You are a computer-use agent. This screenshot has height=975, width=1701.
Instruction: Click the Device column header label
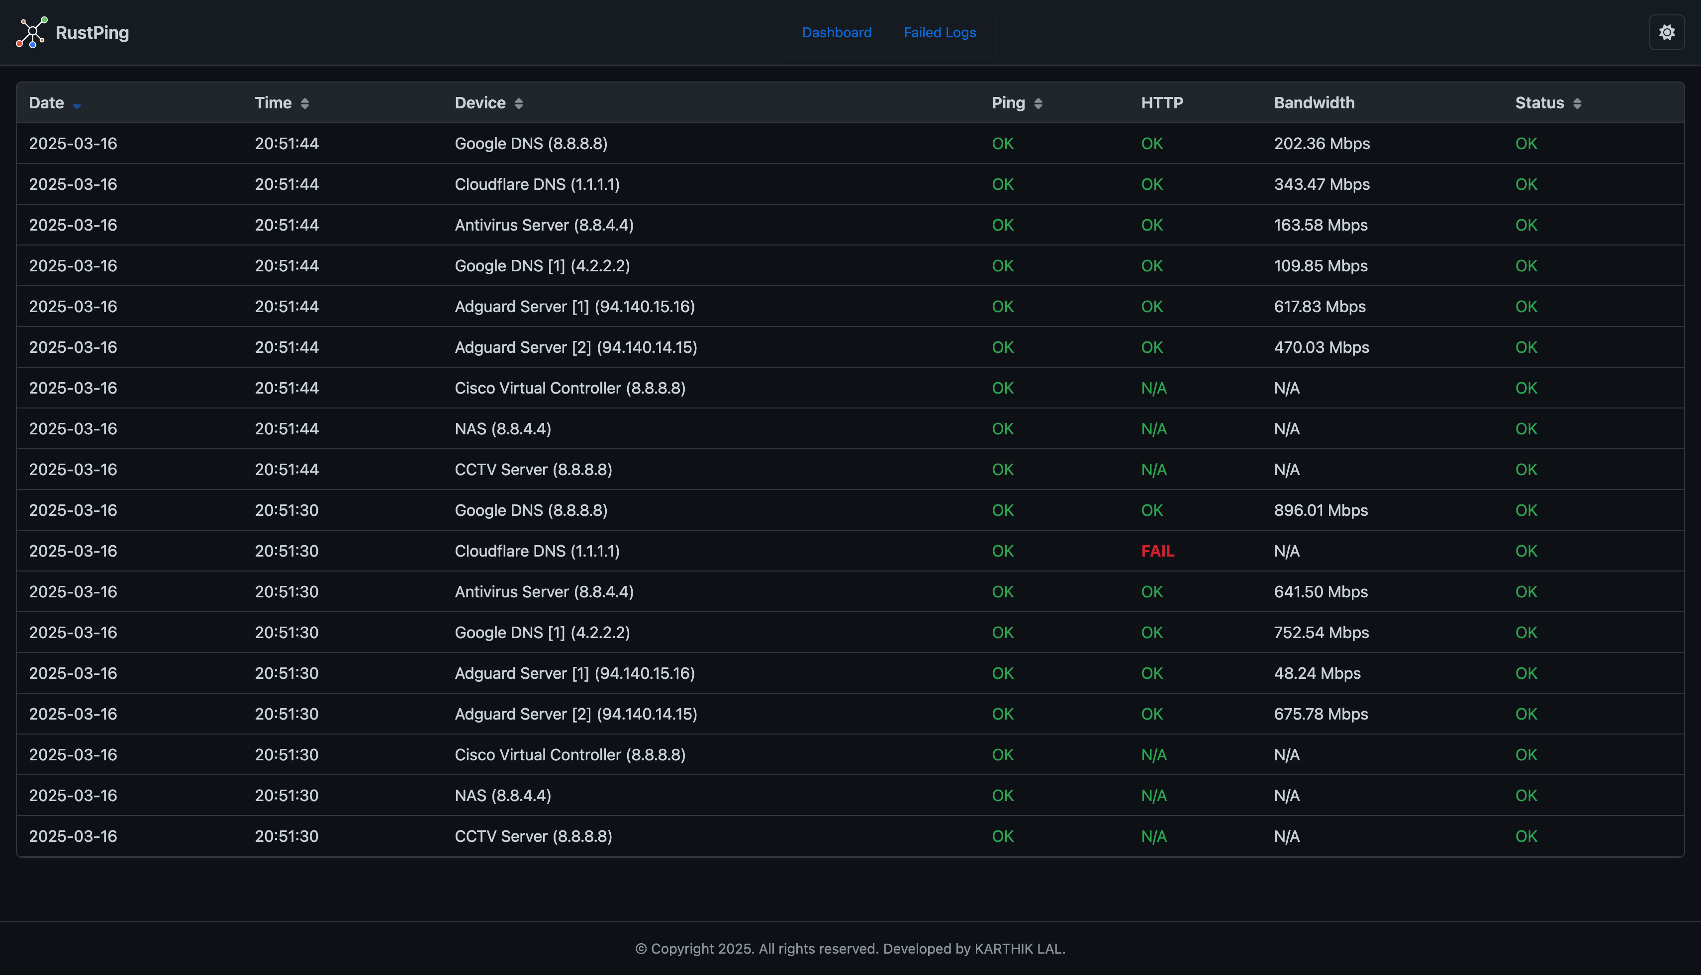(480, 102)
